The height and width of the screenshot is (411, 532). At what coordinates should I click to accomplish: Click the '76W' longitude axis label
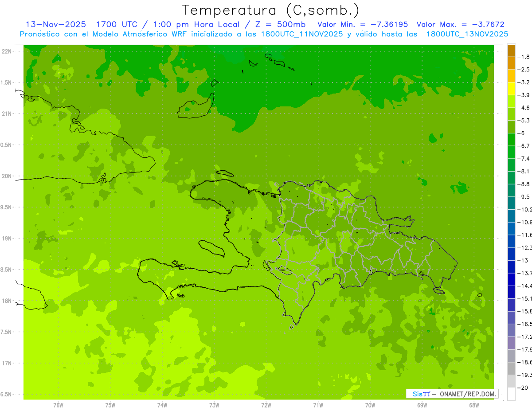pos(58,405)
